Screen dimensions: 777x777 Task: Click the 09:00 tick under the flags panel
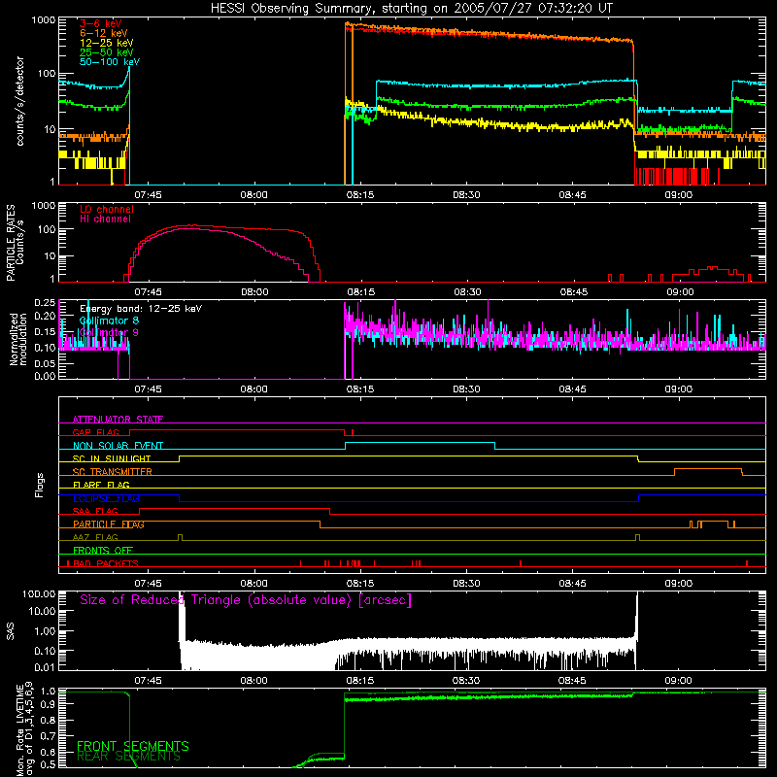(678, 584)
